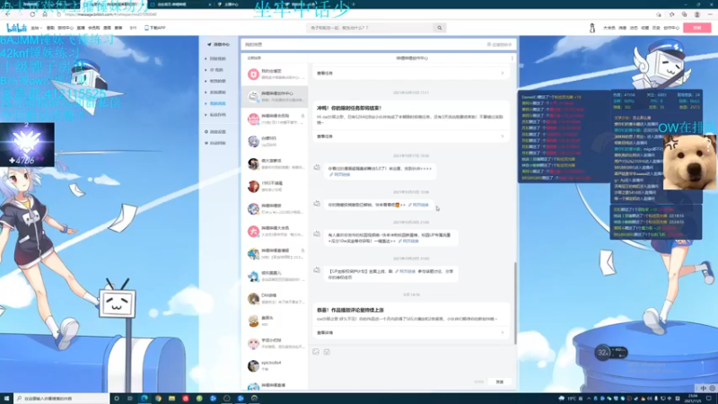Click 网页链接 in the 5.0 message

coord(340,174)
